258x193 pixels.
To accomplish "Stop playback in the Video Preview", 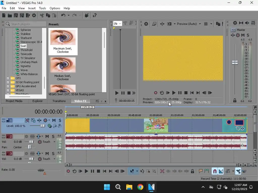I will pyautogui.click(x=186, y=93).
